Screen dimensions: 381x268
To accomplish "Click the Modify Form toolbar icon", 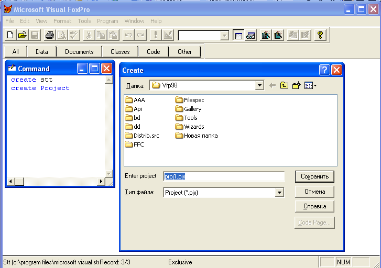I will point(168,35).
